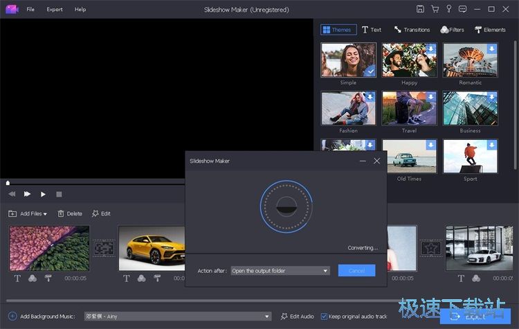Click text T icon under forest clip
This screenshot has height=329, width=519.
17,278
